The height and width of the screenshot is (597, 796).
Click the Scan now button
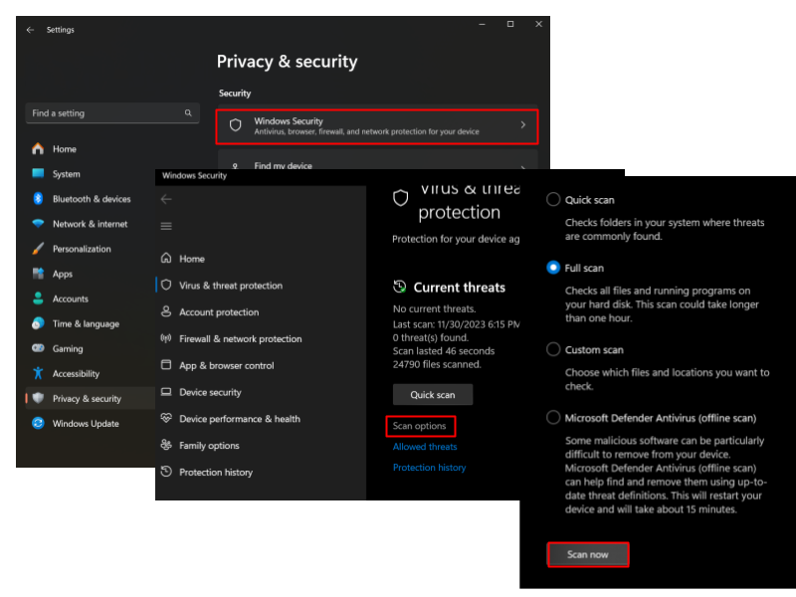click(x=588, y=554)
